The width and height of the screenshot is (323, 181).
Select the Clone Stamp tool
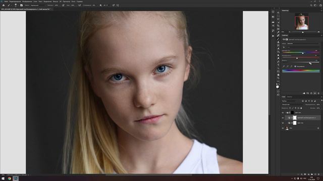[x=278, y=42]
